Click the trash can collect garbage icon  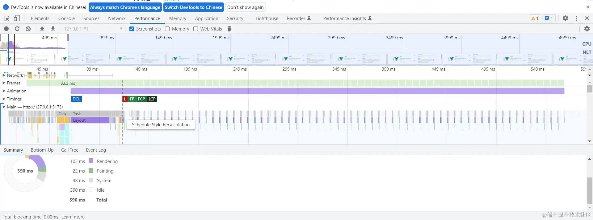tap(229, 29)
